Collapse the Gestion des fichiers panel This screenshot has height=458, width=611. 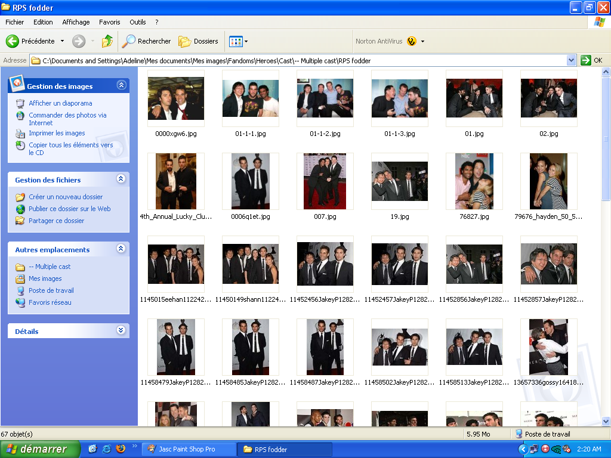[x=122, y=179]
